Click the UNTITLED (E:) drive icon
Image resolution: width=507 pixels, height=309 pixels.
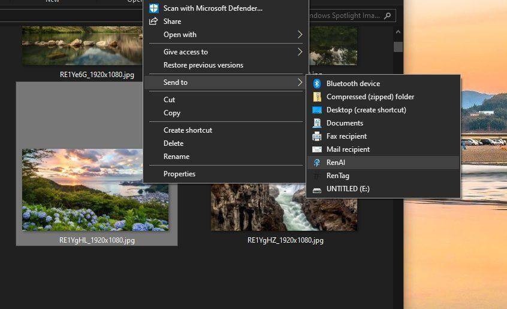click(317, 189)
